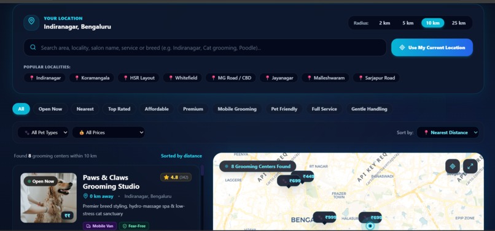Toggle the Pet Friendly filter chip
This screenshot has height=231, width=495.
point(284,109)
